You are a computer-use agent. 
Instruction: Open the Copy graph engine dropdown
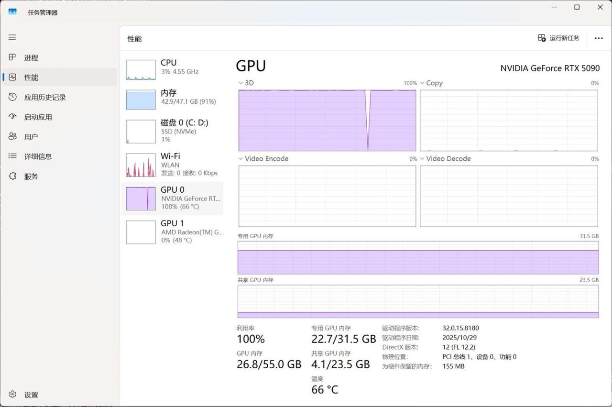[422, 83]
